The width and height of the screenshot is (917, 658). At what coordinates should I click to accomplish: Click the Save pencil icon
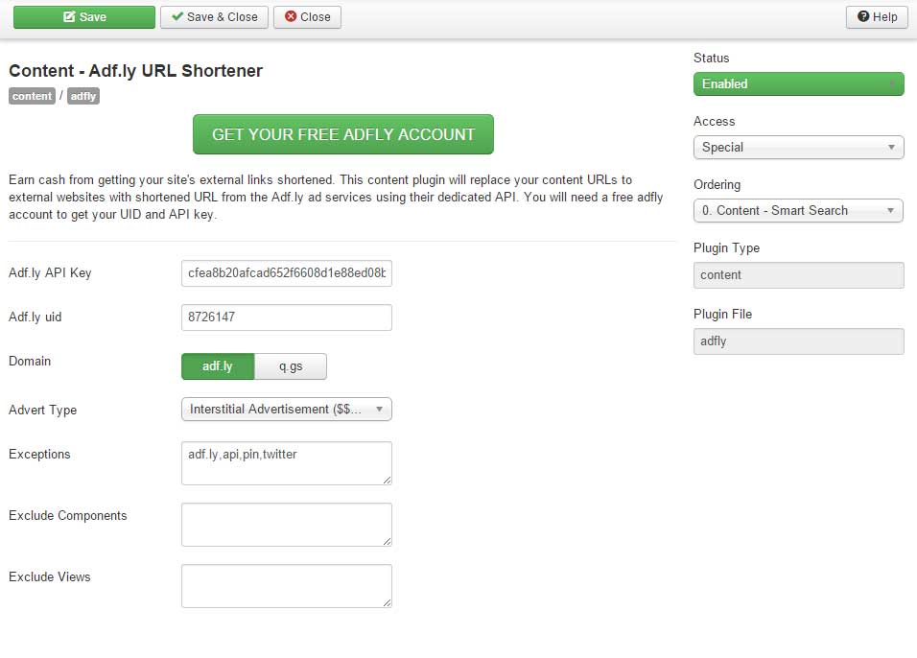pyautogui.click(x=69, y=16)
